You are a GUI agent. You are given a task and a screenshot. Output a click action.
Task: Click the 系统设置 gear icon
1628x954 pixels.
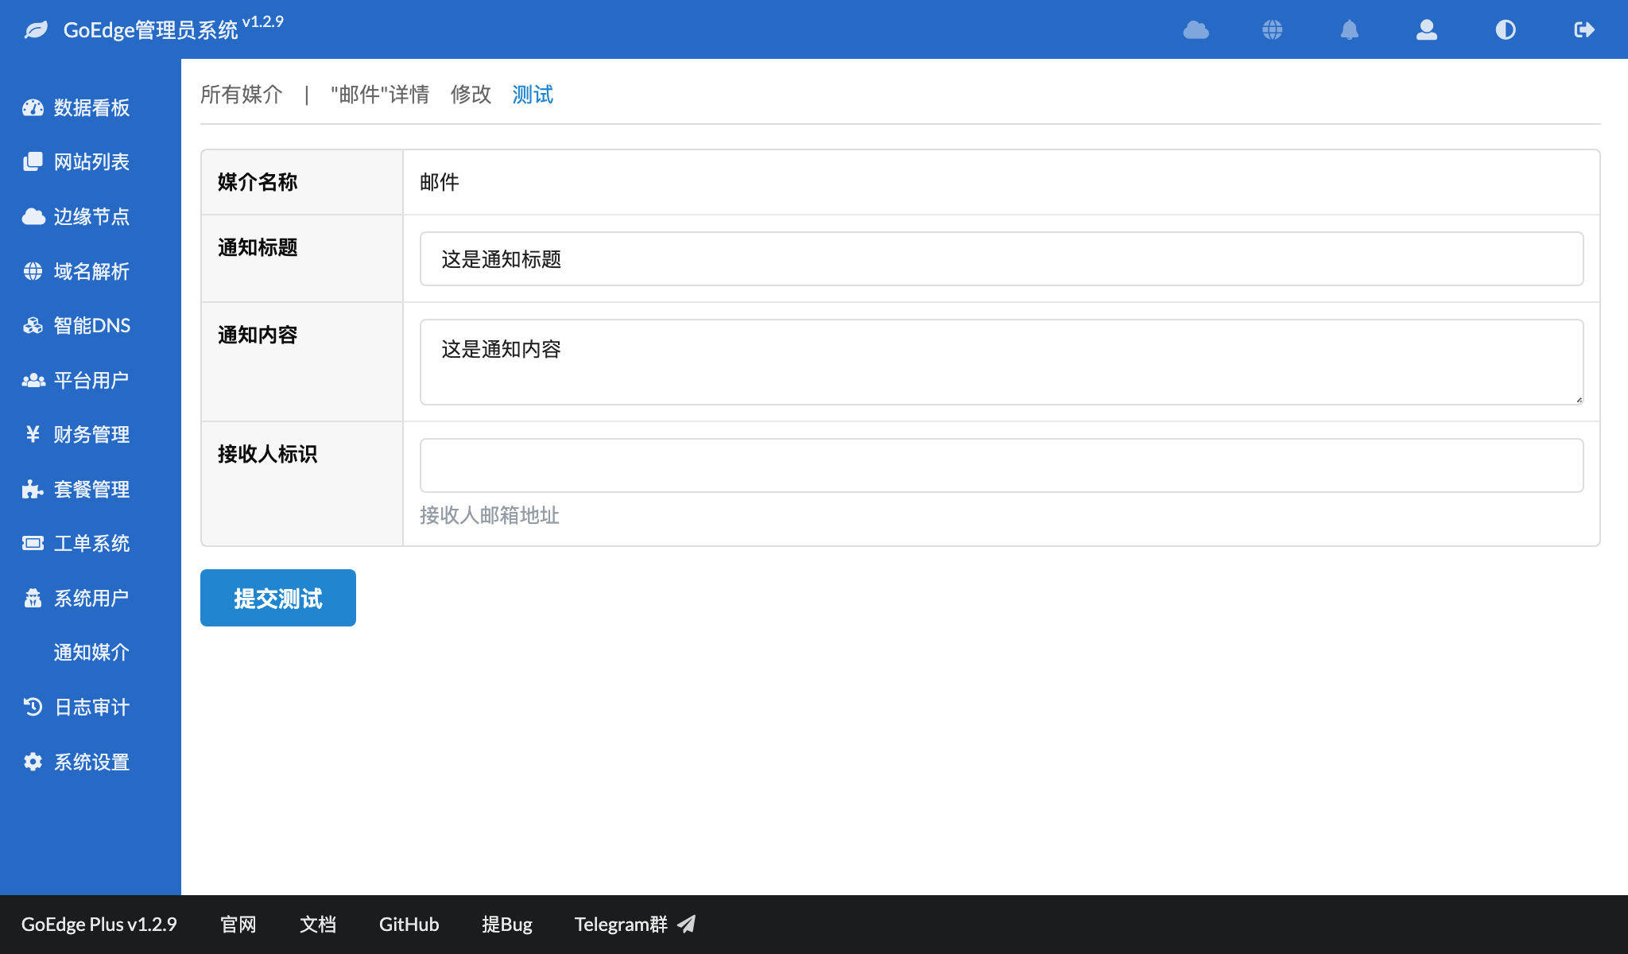(x=33, y=762)
